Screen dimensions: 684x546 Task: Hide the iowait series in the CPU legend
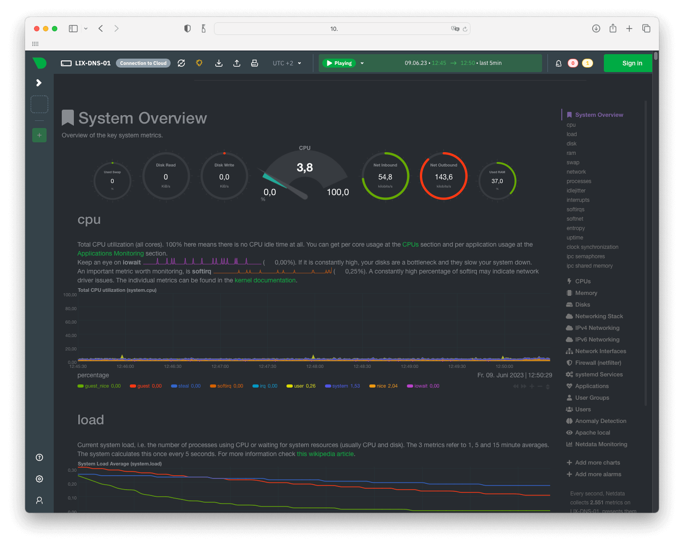point(423,386)
